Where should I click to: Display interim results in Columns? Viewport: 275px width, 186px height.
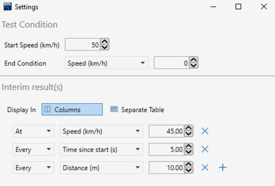click(72, 110)
